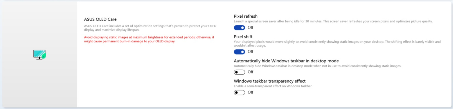Turn off the Pixel refresh switch
The width and height of the screenshot is (453, 109).
(x=239, y=28)
